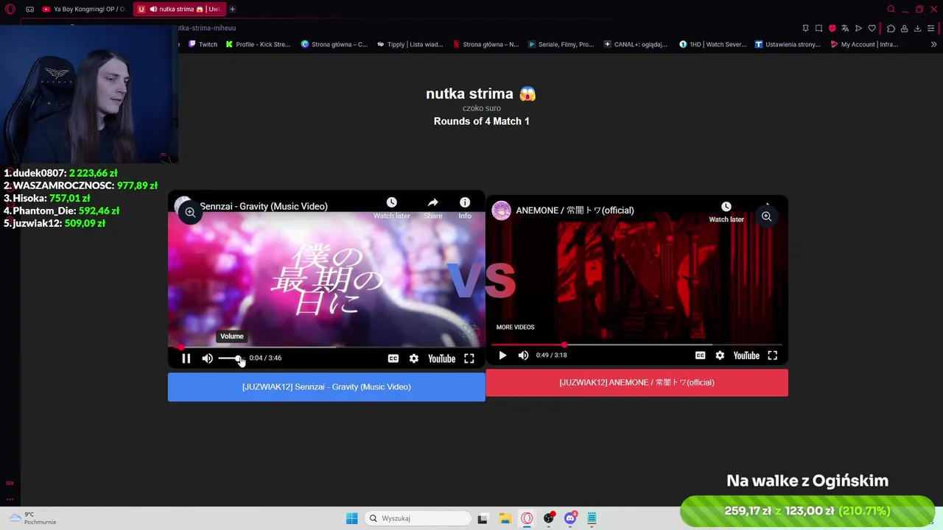The image size is (943, 530).
Task: Mute the ANEMONE video speaker icon
Action: pyautogui.click(x=523, y=356)
